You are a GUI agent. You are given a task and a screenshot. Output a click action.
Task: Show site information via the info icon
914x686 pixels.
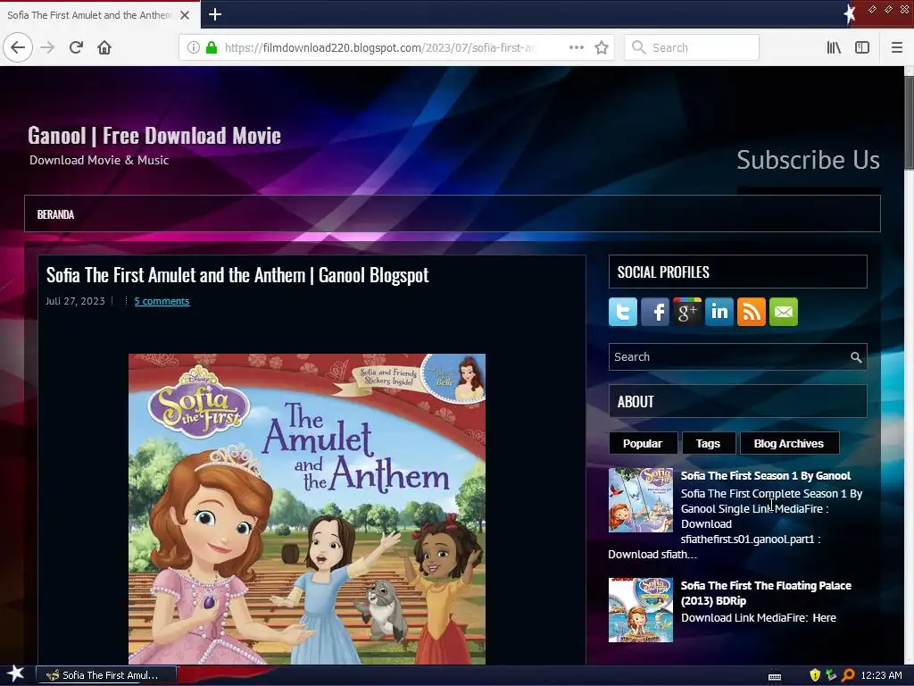pos(194,47)
